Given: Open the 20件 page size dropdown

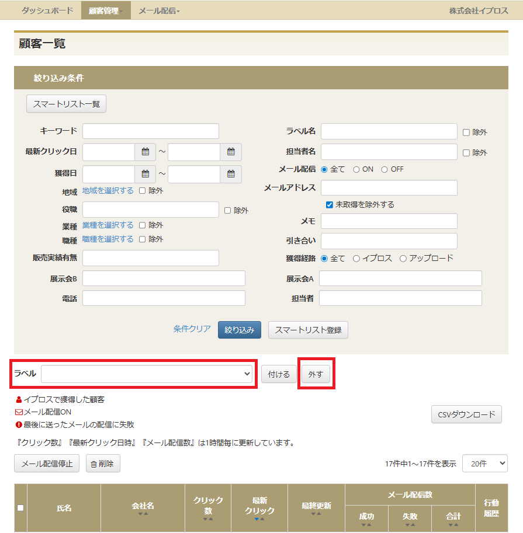Looking at the screenshot, I should coord(484,464).
